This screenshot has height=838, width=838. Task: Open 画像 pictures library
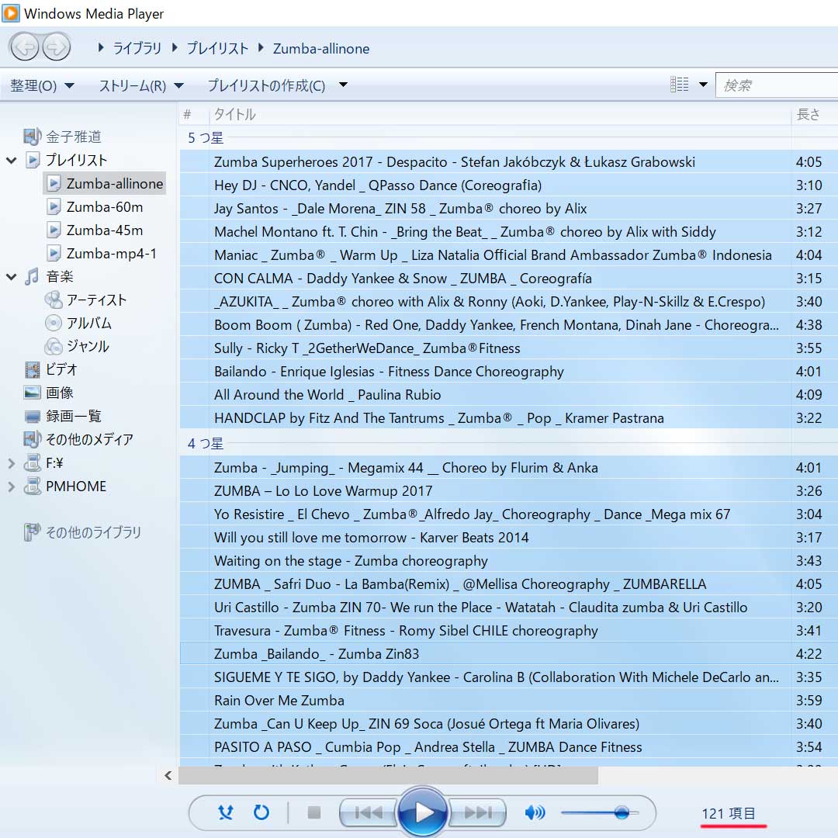tap(59, 393)
